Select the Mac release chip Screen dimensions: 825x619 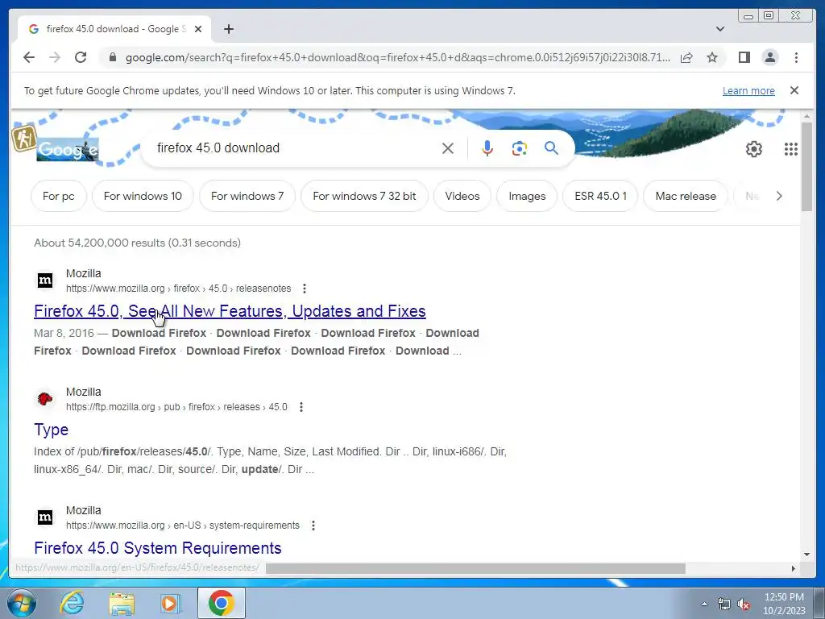(x=686, y=196)
